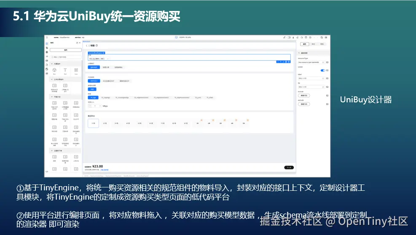Click the fullscreen icon in top toolbar
The width and height of the screenshot is (416, 235).
tap(322, 37)
